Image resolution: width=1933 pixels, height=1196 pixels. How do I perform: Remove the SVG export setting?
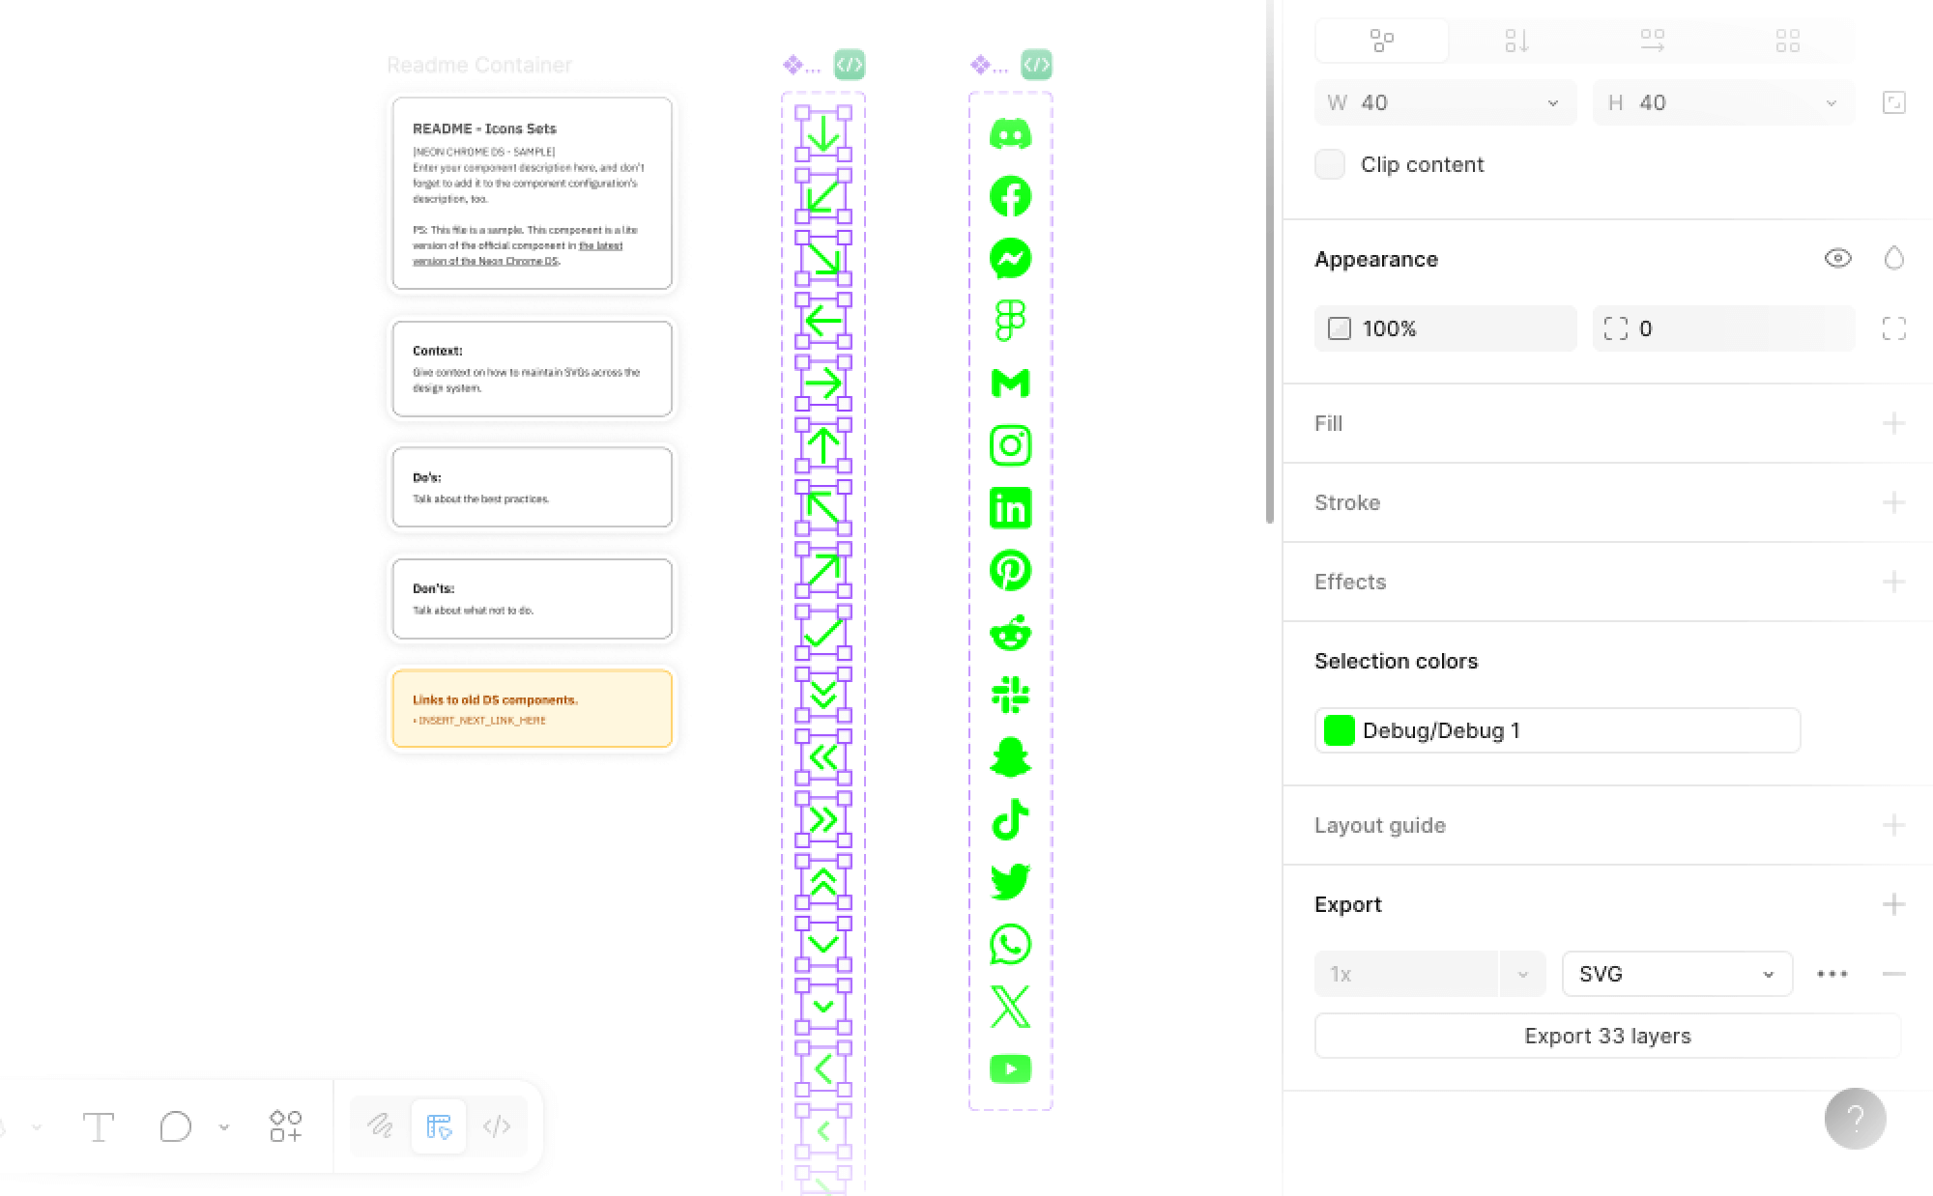pyautogui.click(x=1893, y=974)
